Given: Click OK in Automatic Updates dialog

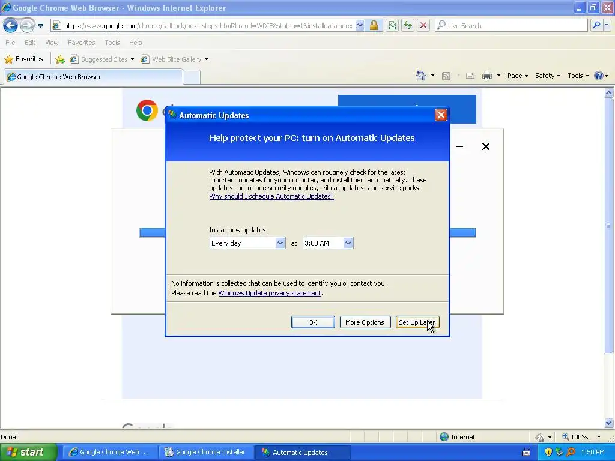Looking at the screenshot, I should [x=313, y=322].
